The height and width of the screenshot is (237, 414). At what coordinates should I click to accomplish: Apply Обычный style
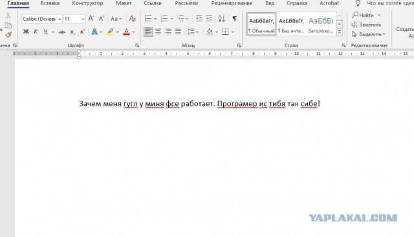[x=261, y=24]
